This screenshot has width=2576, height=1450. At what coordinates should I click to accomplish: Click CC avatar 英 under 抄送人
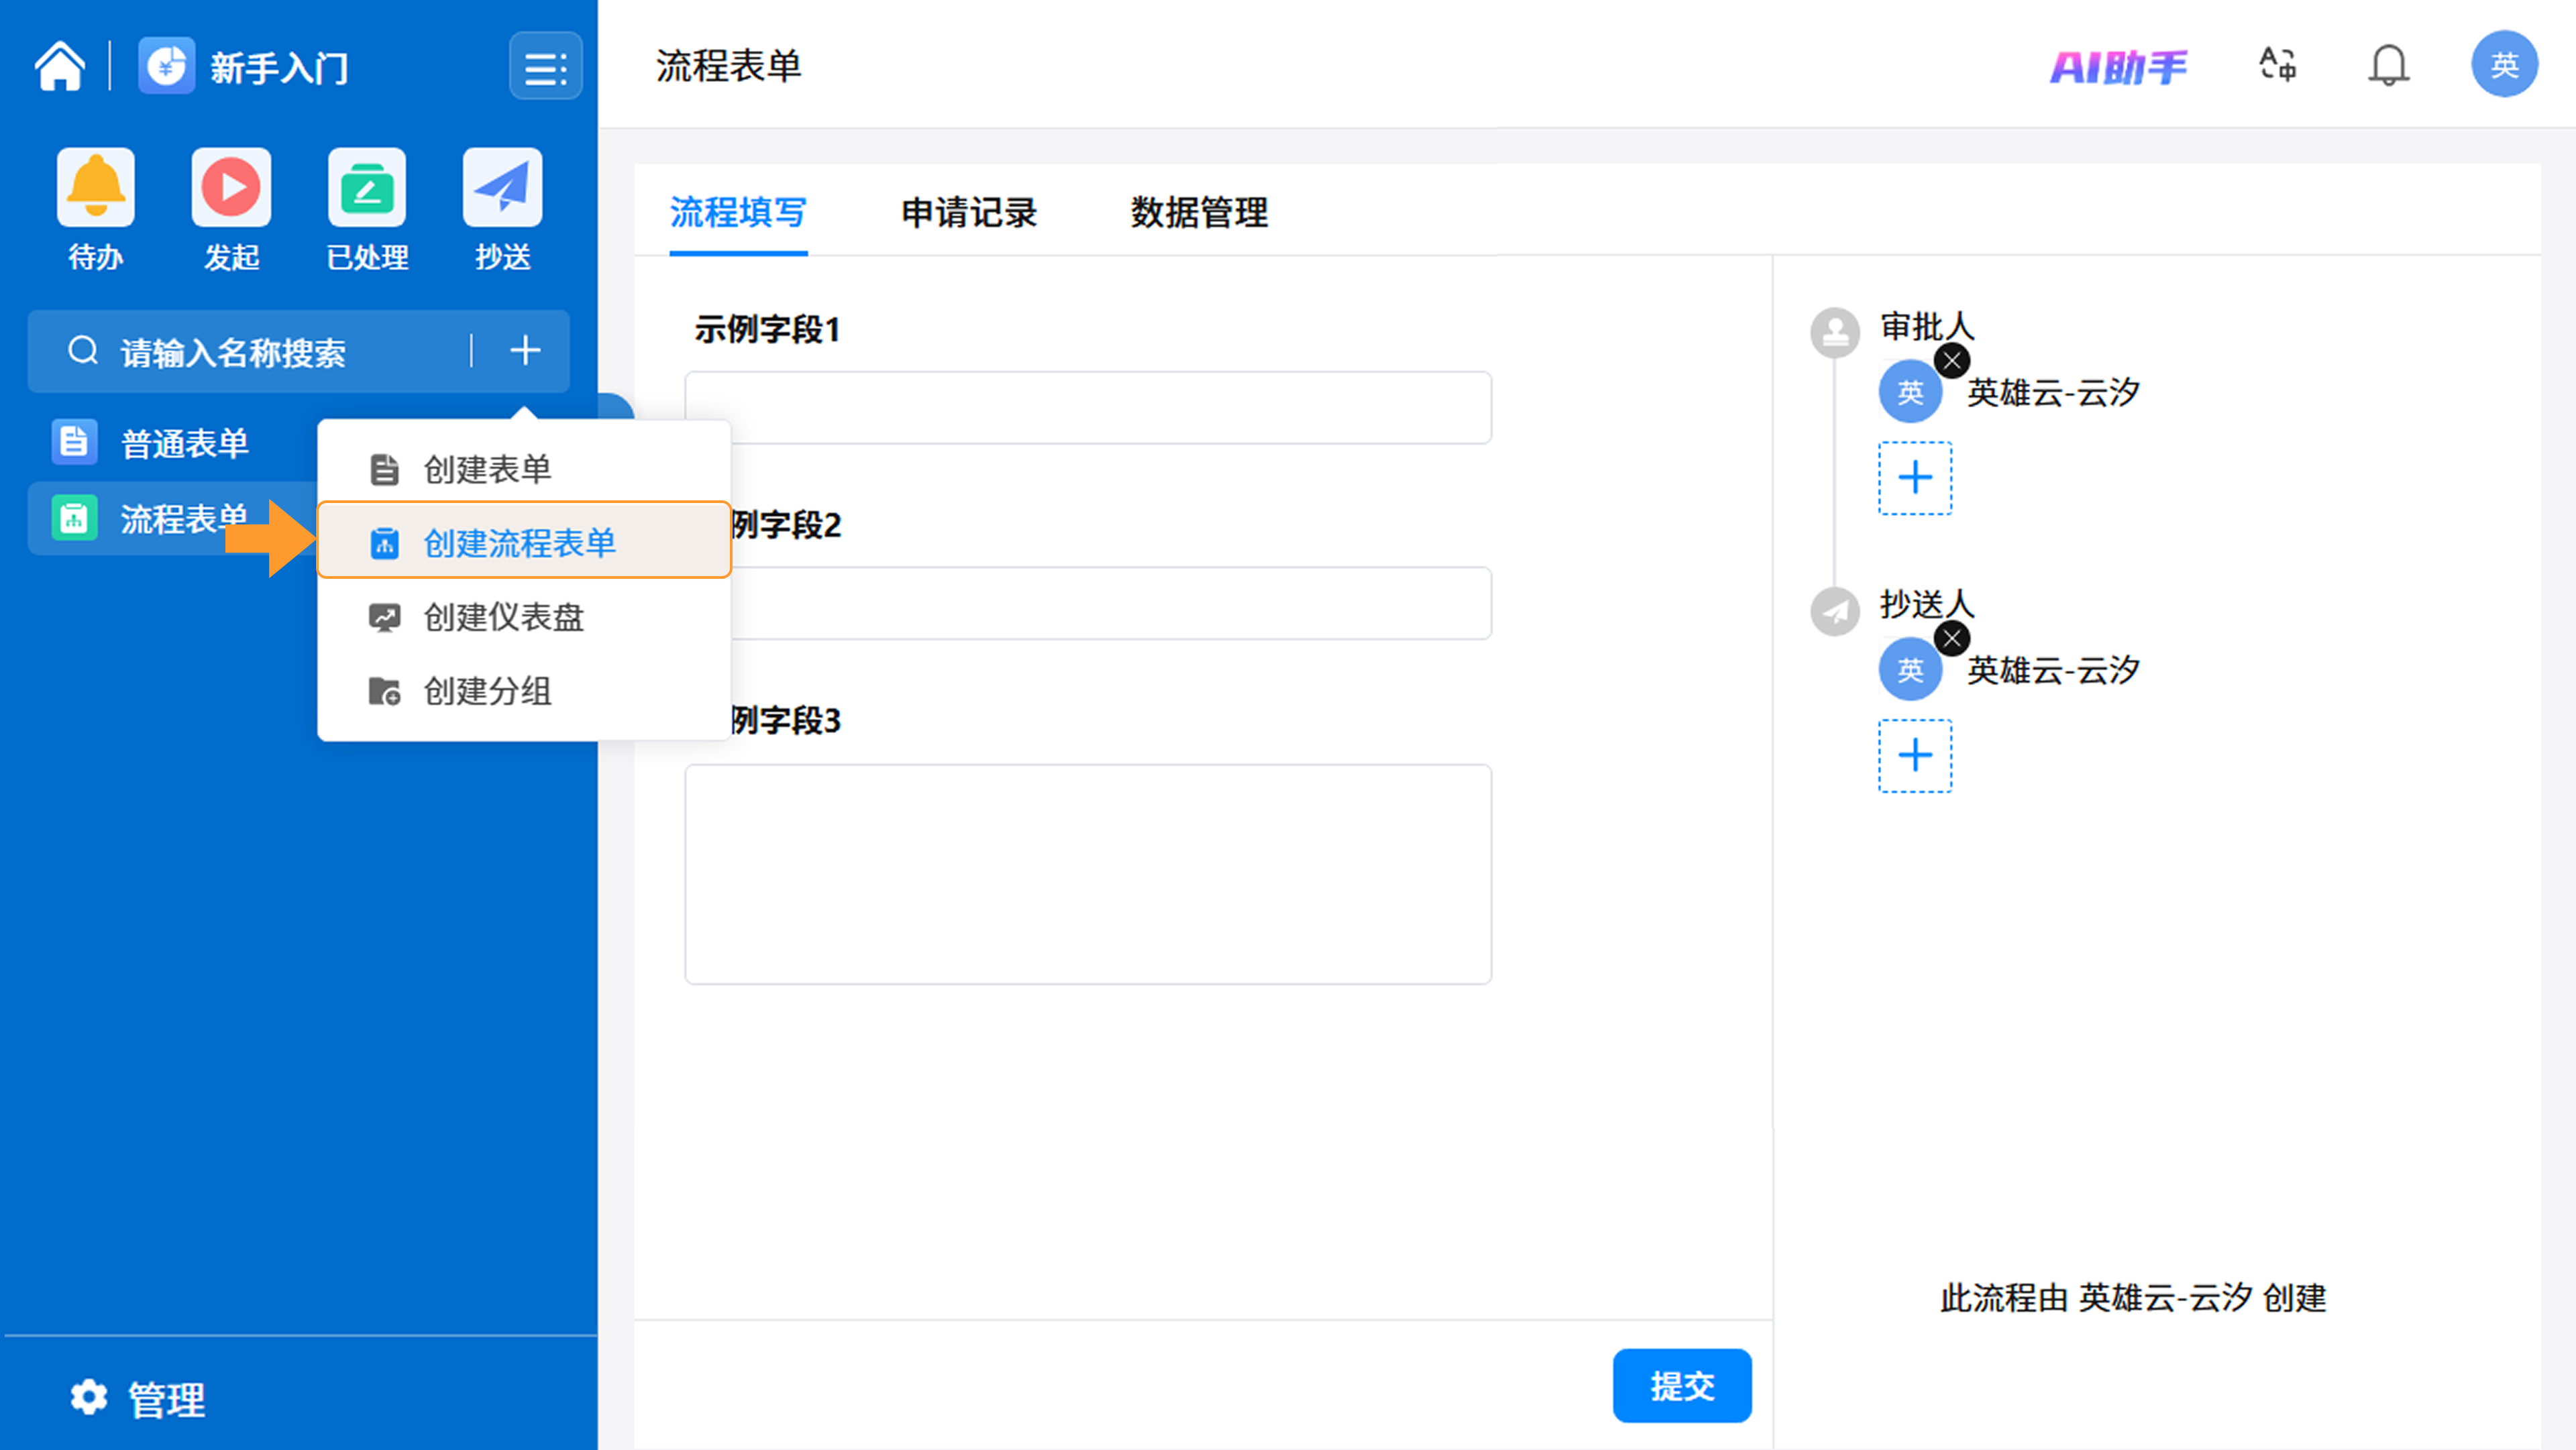pyautogui.click(x=1910, y=669)
